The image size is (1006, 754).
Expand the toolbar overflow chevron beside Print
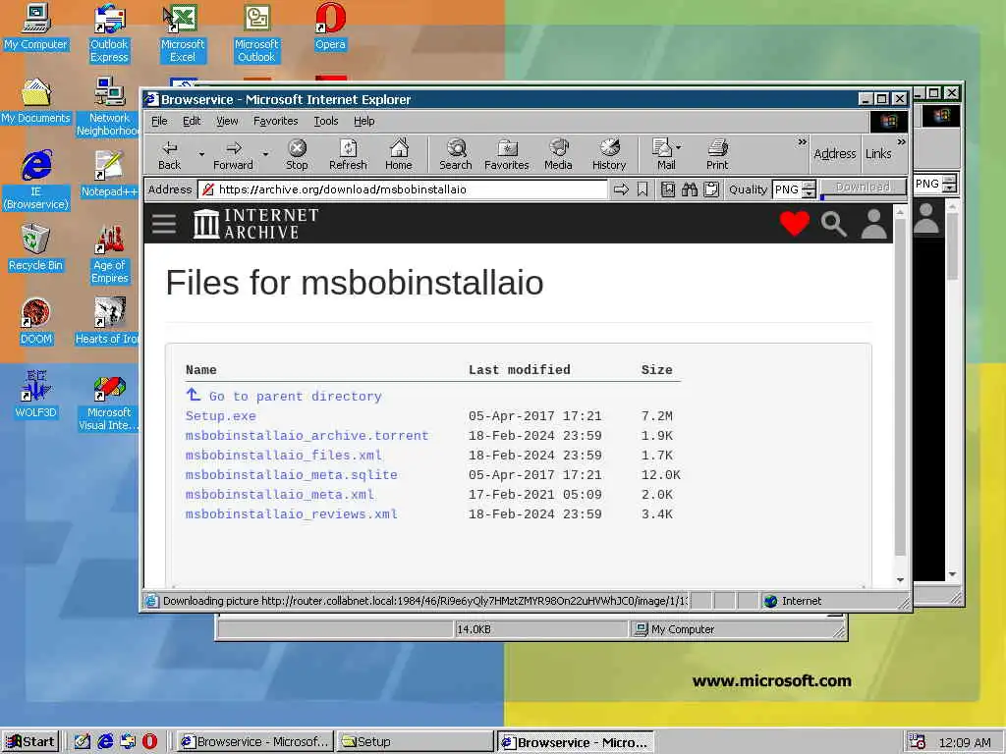click(x=802, y=141)
